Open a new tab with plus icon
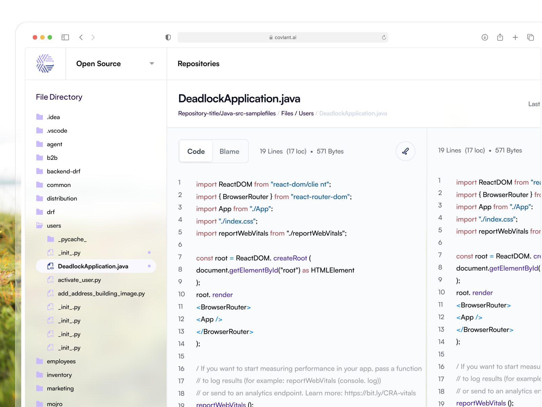The width and height of the screenshot is (542, 407). 515,37
